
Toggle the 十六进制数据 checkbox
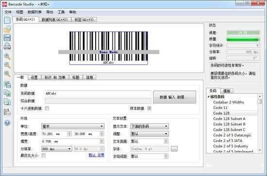pyautogui.click(x=47, y=108)
